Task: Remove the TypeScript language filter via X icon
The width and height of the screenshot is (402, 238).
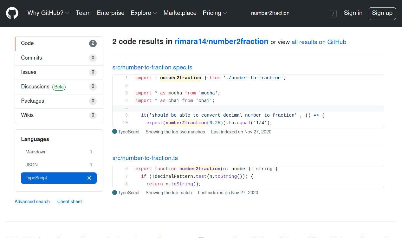Action: [89, 178]
